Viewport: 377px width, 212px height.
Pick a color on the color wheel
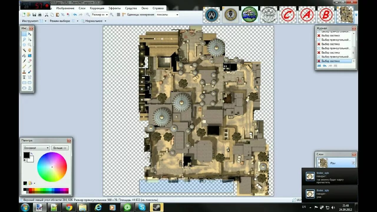(x=52, y=167)
